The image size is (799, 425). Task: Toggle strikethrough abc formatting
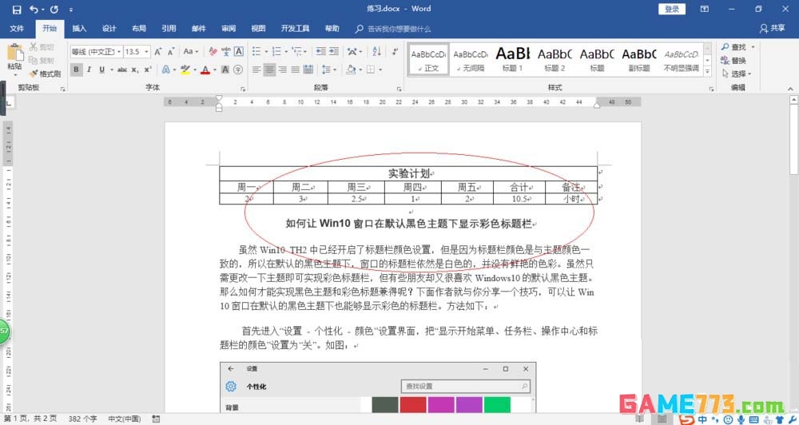tap(122, 70)
